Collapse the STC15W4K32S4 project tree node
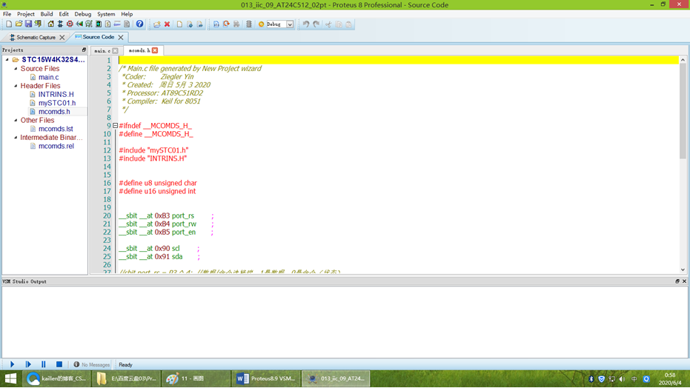 (x=7, y=59)
